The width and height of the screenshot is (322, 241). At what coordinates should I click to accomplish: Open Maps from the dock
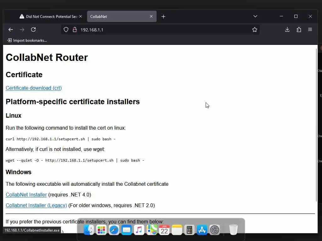pos(152,230)
